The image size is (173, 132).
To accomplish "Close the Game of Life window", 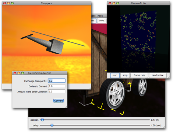I will (110, 3).
